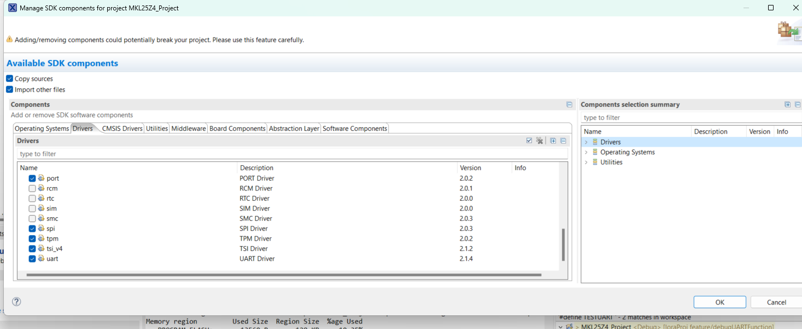Viewport: 802px width, 329px height.
Task: Click the port driver component icon
Action: (41, 178)
